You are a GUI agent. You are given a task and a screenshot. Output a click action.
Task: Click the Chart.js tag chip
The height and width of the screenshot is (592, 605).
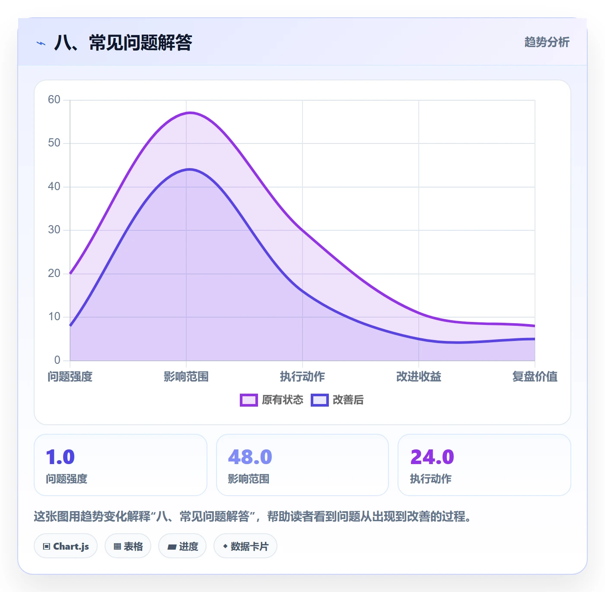pos(66,546)
